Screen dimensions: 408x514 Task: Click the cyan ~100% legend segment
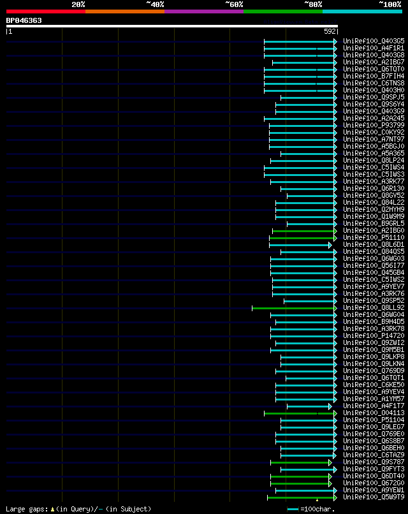pyautogui.click(x=363, y=11)
